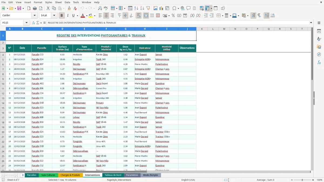Image resolution: width=324 pixels, height=182 pixels.
Task: Run the Spelling check icon
Action: 106,8
